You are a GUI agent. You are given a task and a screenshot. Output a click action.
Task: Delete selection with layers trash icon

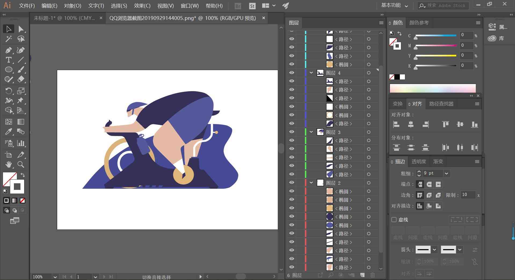coord(372,275)
